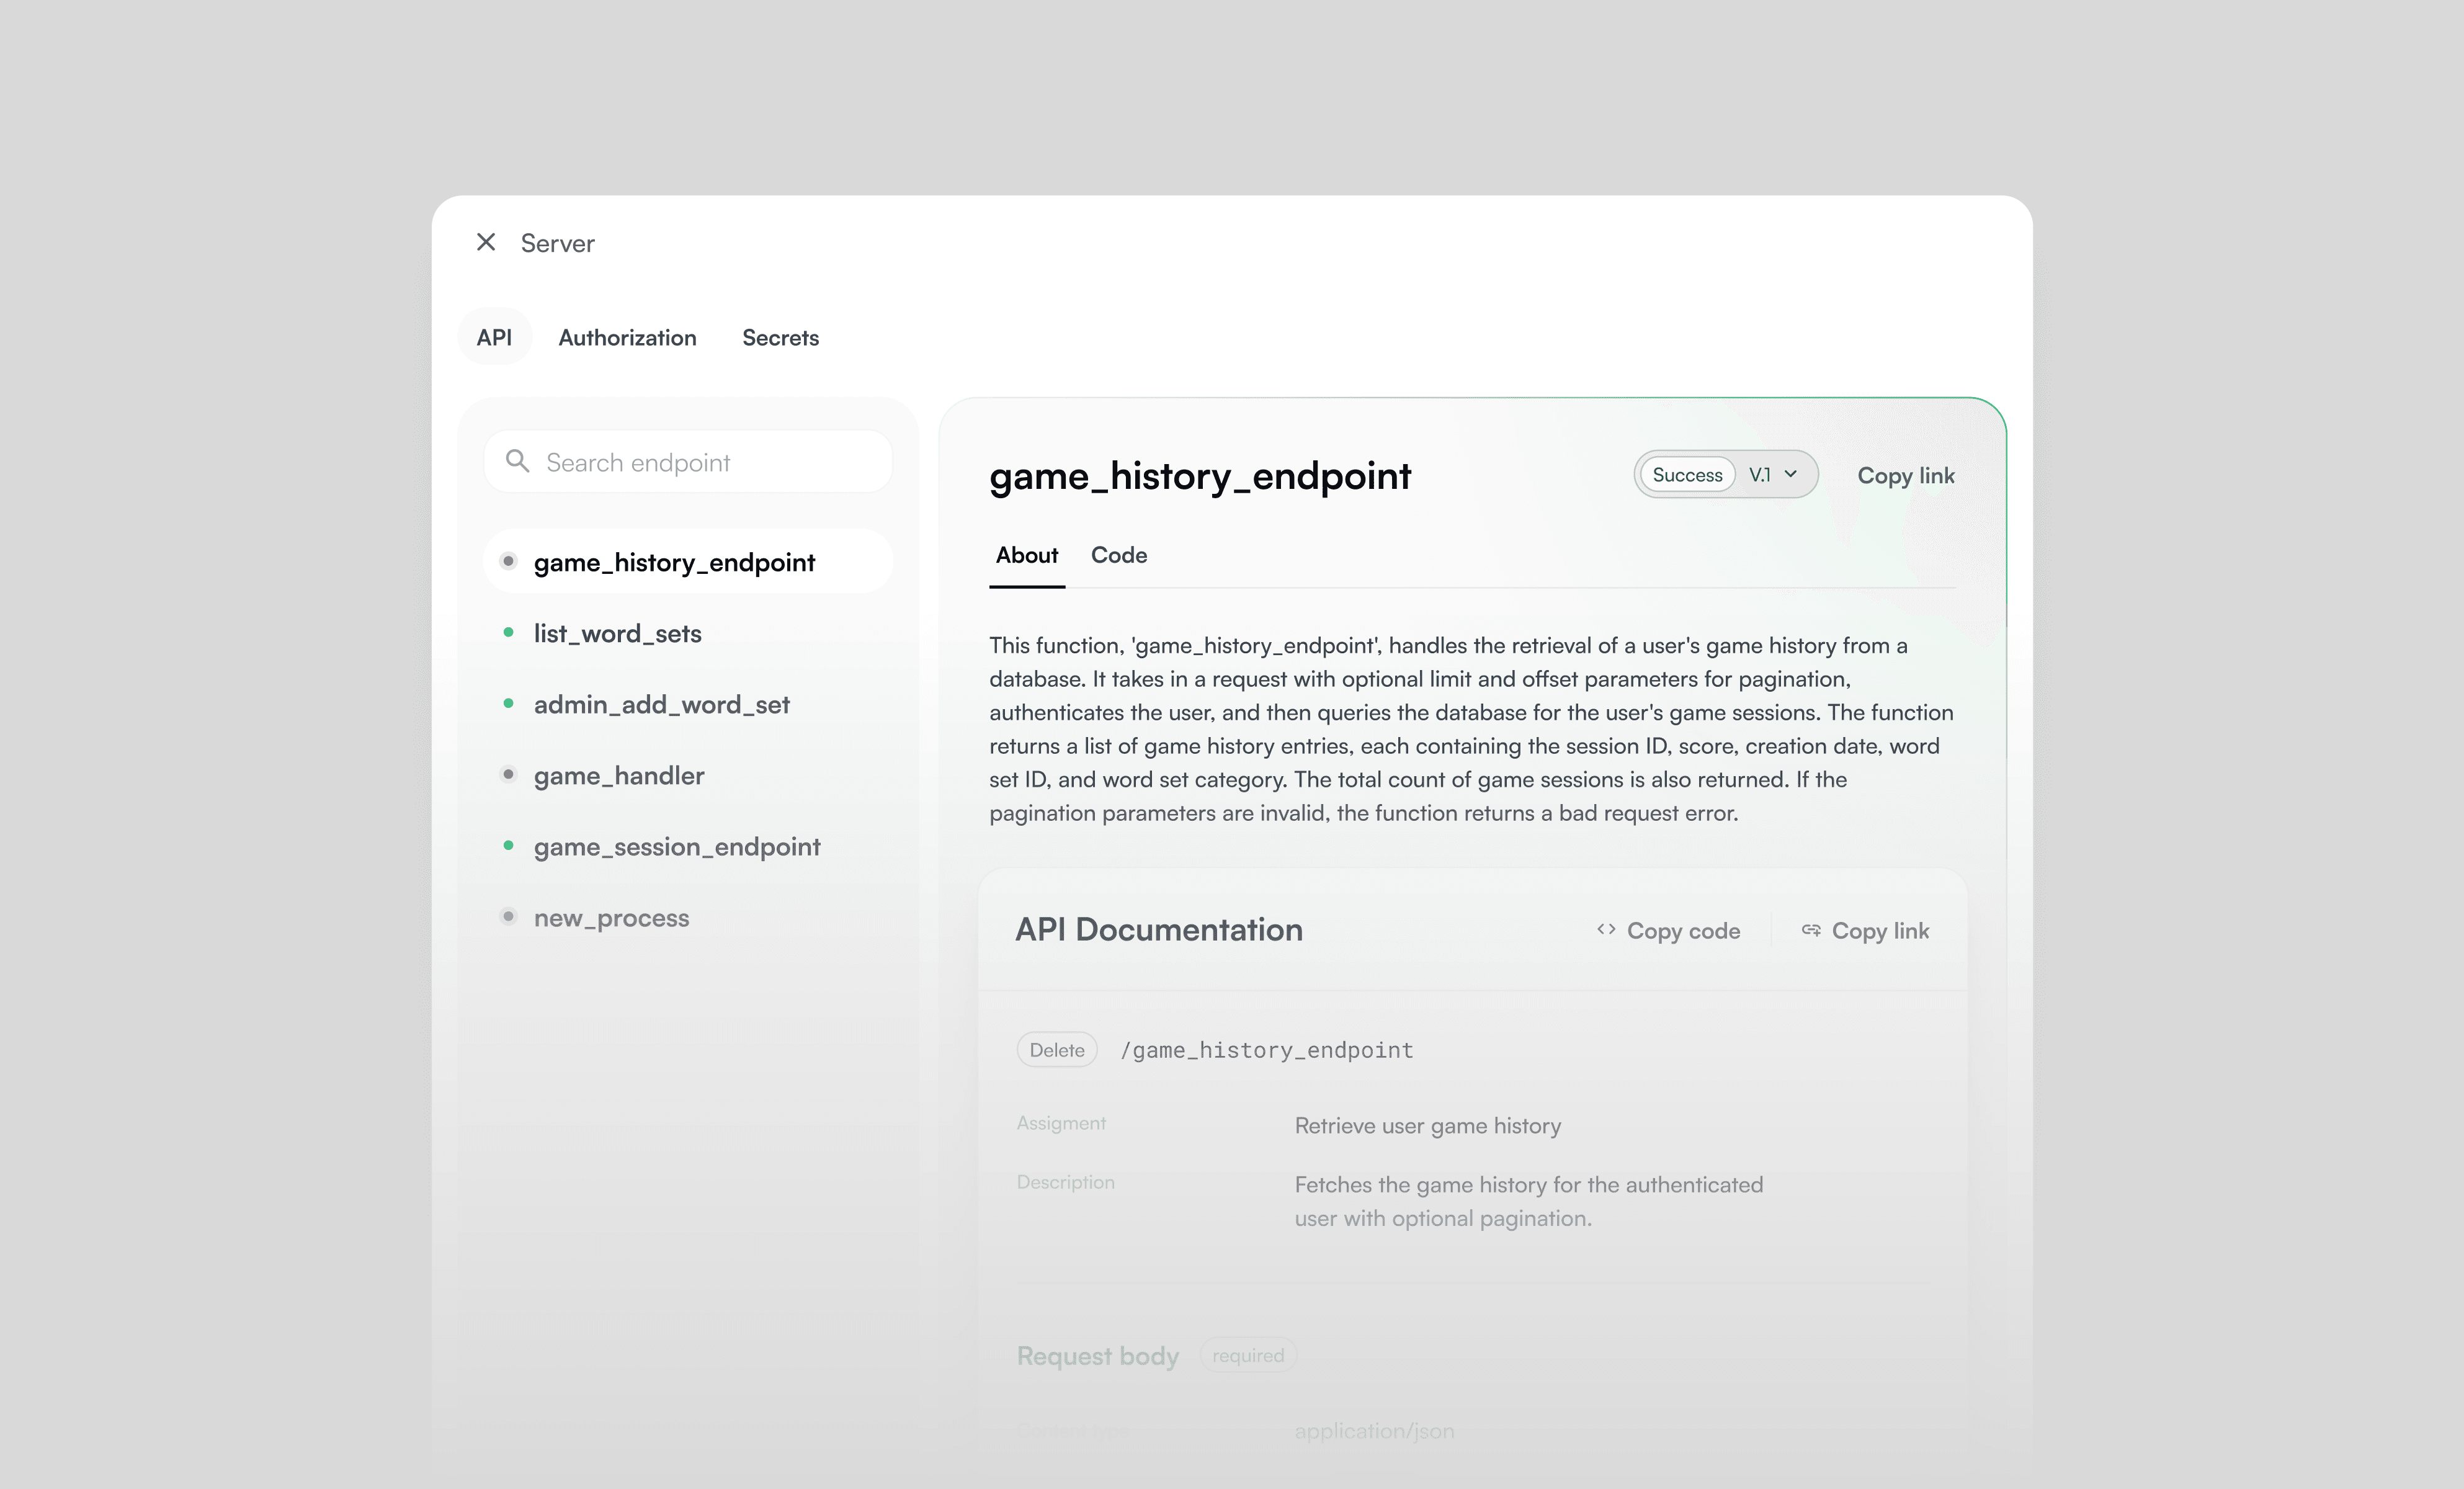
Task: Click green status dot beside list_word_sets
Action: coord(508,632)
